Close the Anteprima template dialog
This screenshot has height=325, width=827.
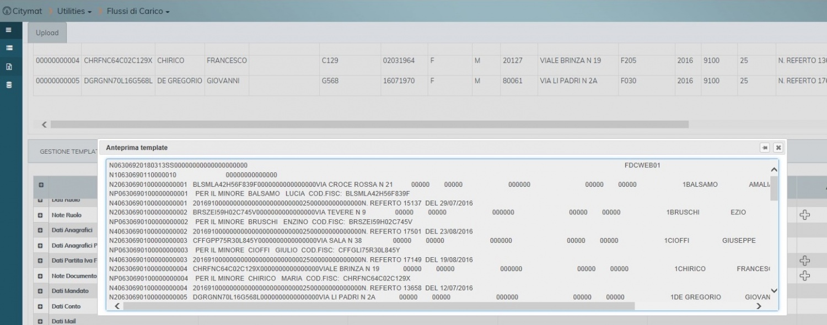(778, 148)
